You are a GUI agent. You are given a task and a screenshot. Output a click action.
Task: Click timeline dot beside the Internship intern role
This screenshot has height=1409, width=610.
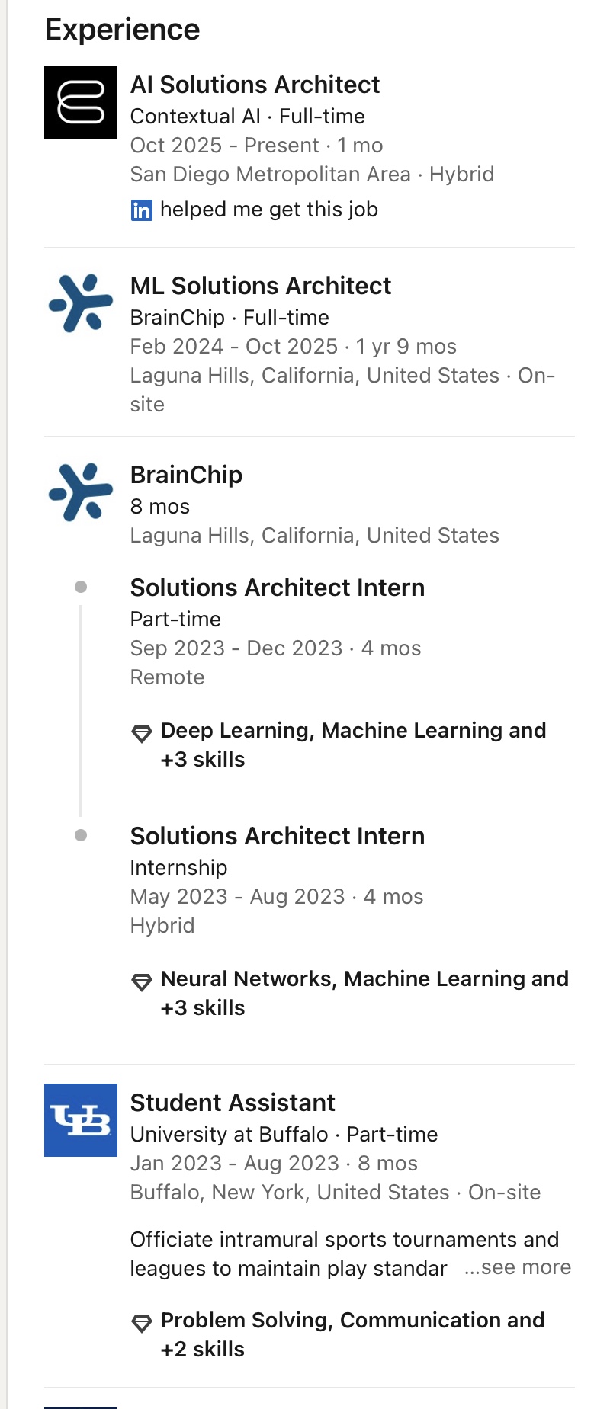(x=81, y=836)
